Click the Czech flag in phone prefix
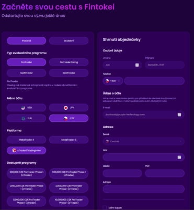This screenshot has width=194, height=210. coord(107,81)
